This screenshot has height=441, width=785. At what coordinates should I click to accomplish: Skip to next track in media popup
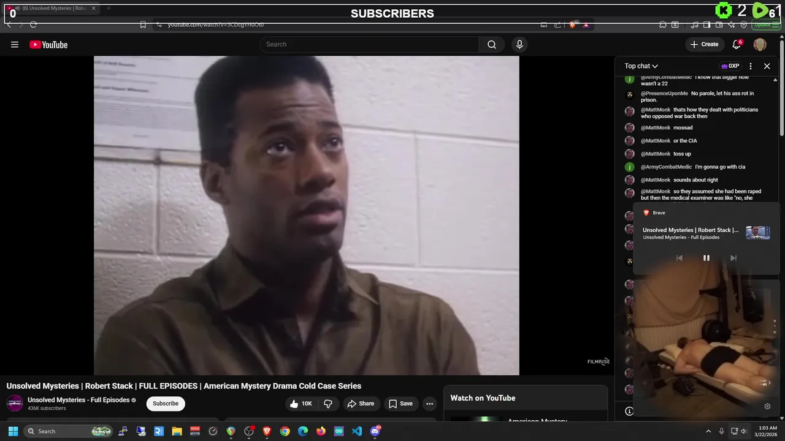pyautogui.click(x=733, y=258)
